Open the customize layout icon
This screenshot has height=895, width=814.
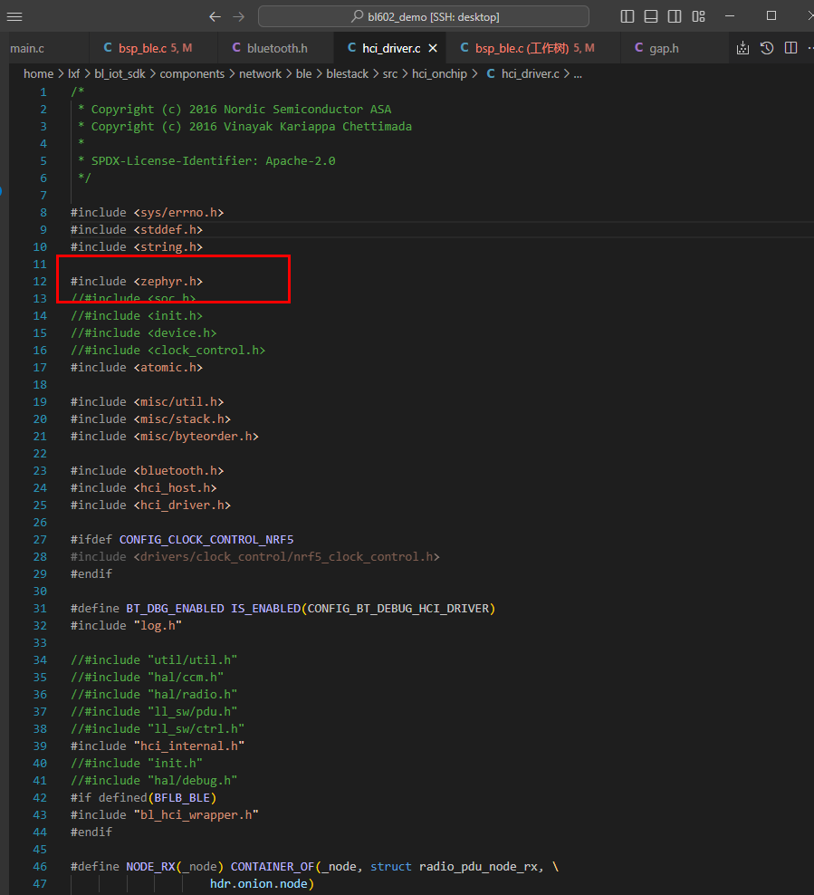698,16
